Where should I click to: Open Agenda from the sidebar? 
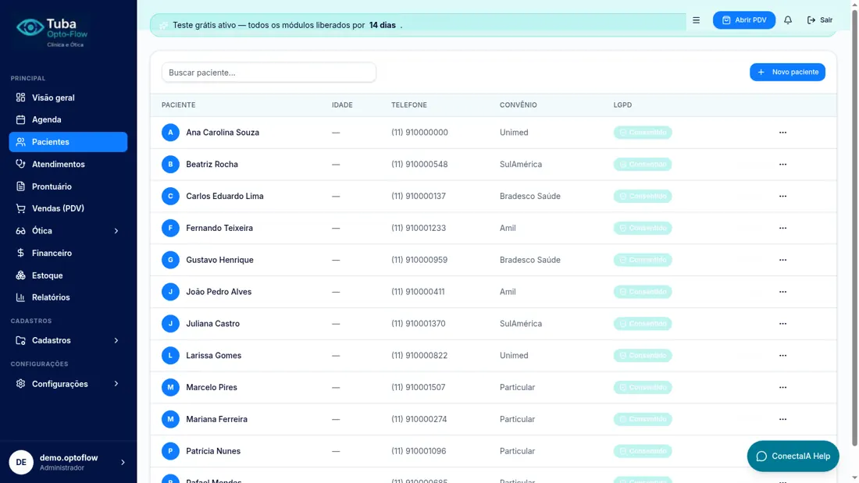[x=68, y=119]
